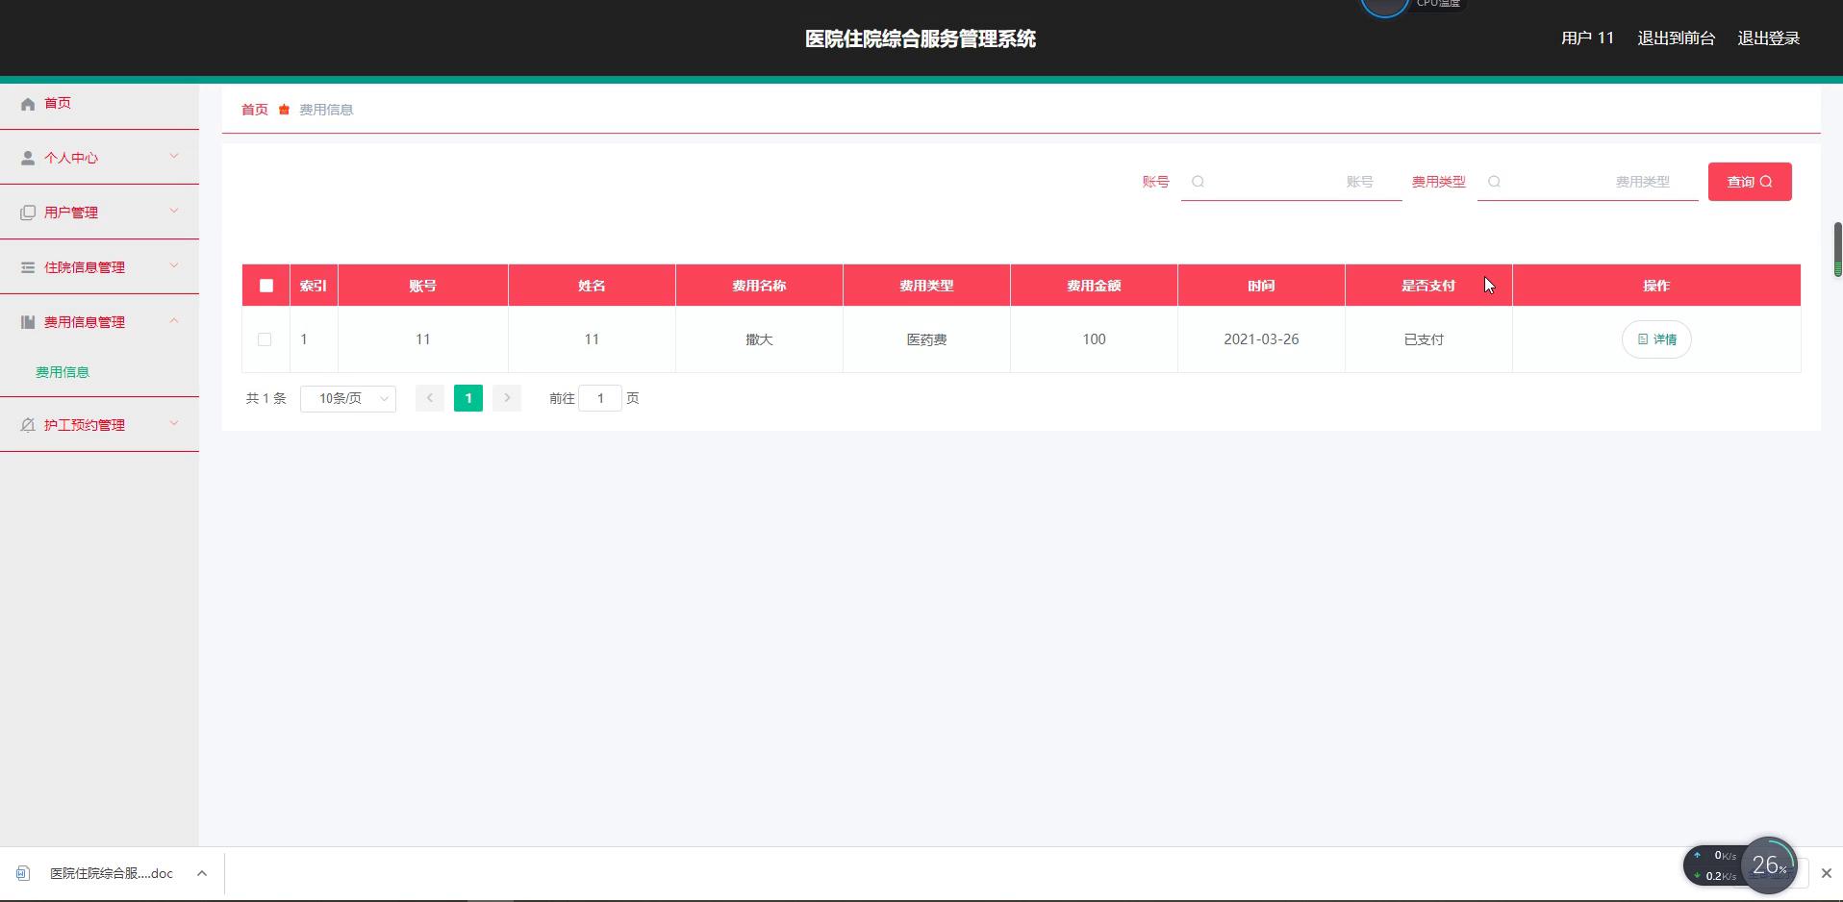Click the book icon next to 费用信息管理

point(28,322)
